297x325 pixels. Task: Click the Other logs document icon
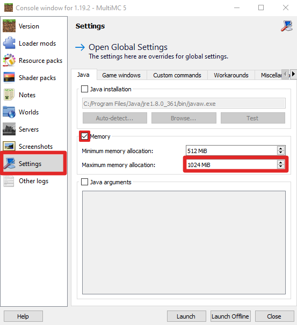point(9,180)
